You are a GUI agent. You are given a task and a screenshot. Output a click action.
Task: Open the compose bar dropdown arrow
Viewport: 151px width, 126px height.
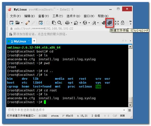pyautogui.click(x=124, y=110)
